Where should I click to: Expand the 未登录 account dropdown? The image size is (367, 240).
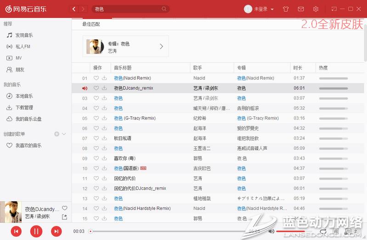(x=272, y=9)
